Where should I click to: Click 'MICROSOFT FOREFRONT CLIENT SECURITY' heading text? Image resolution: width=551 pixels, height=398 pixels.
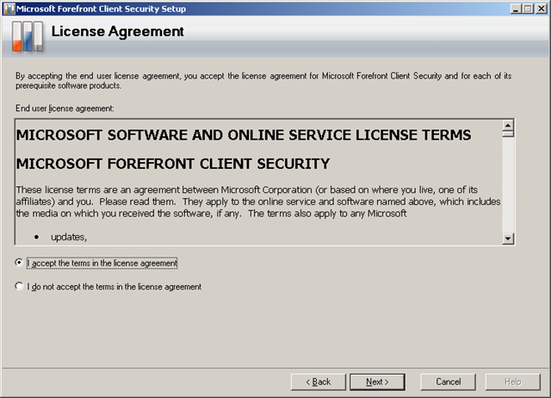click(x=173, y=164)
